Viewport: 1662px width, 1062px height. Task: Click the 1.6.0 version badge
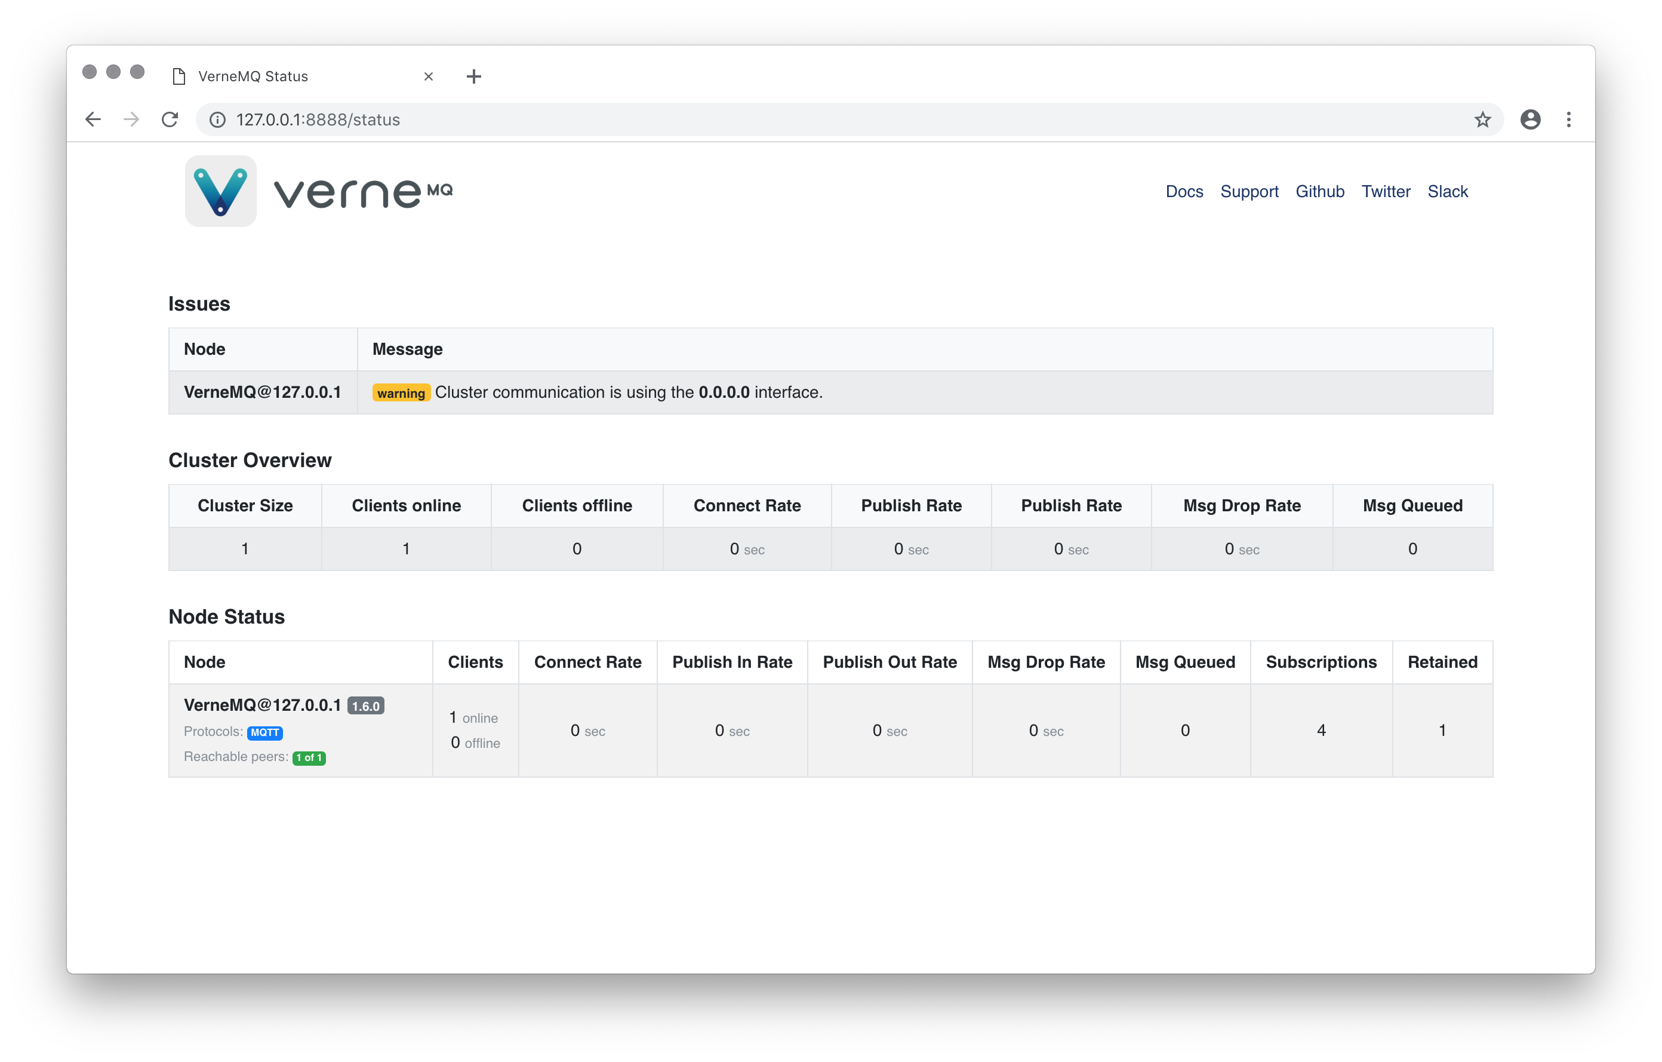click(x=366, y=705)
